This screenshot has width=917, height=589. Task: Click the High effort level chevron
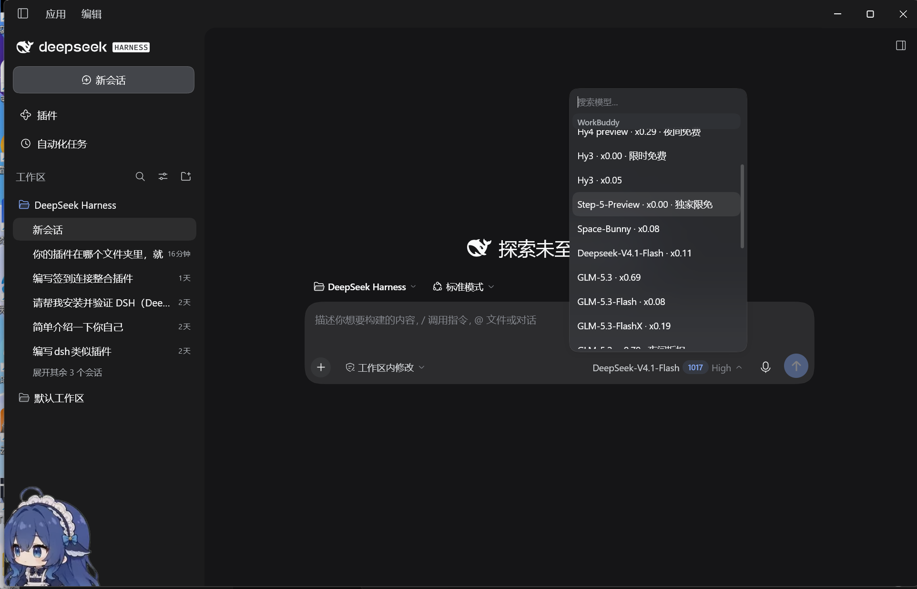[739, 368]
